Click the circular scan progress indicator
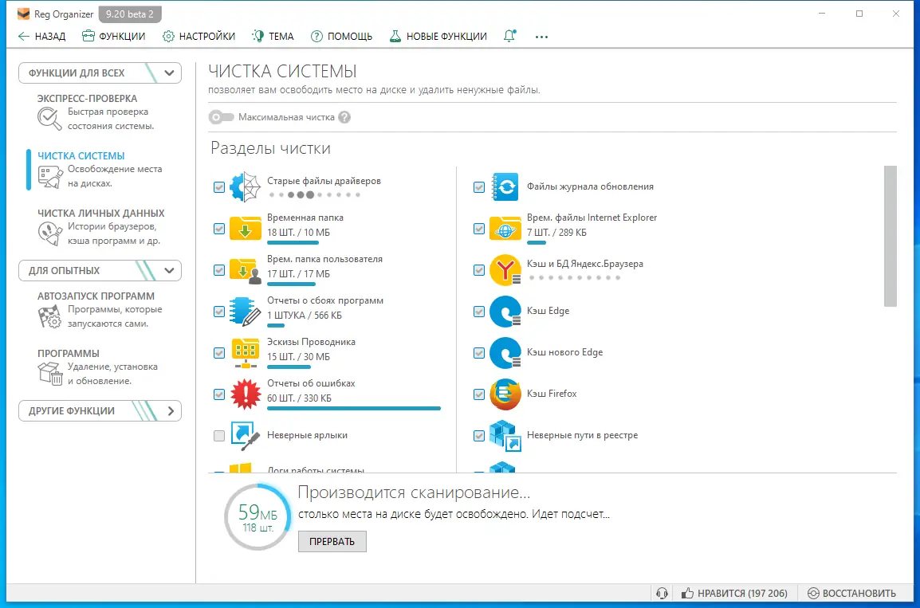This screenshot has width=920, height=608. [x=257, y=517]
